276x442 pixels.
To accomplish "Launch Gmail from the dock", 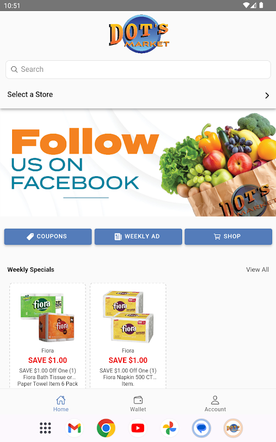I will click(x=75, y=428).
